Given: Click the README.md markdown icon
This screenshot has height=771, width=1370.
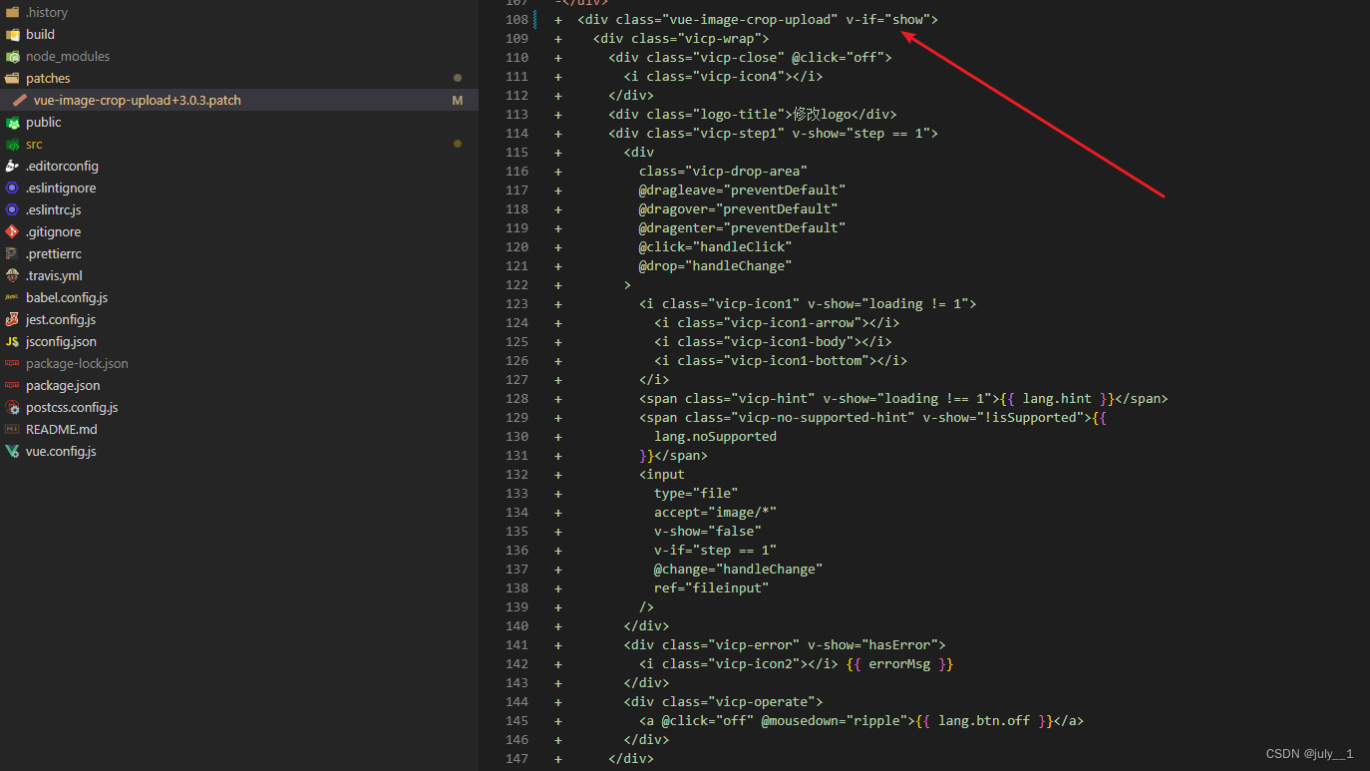Looking at the screenshot, I should 12,430.
